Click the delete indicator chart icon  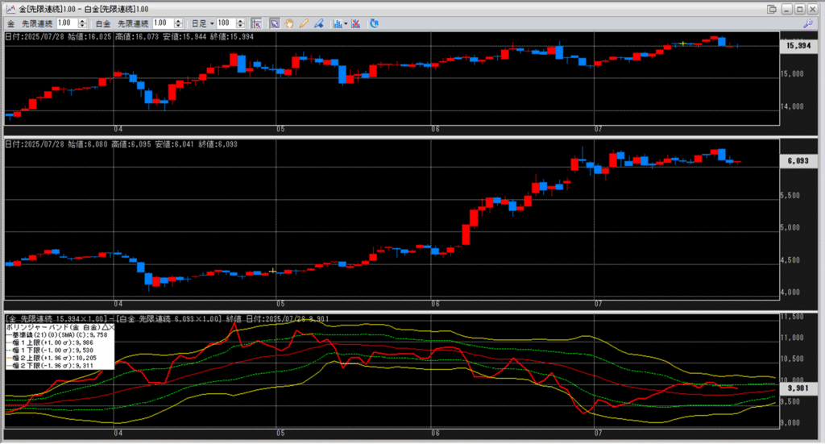(x=356, y=23)
